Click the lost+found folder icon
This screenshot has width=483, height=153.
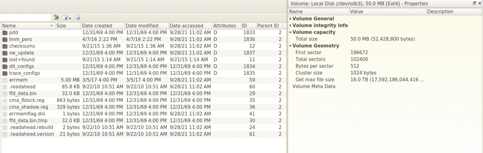coord(5,59)
